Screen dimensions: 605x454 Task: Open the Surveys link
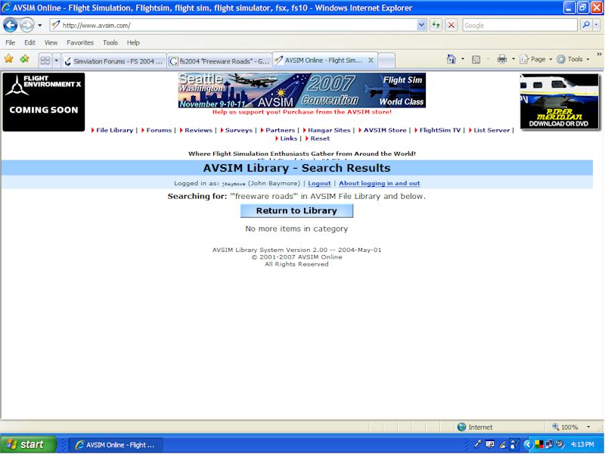click(239, 130)
